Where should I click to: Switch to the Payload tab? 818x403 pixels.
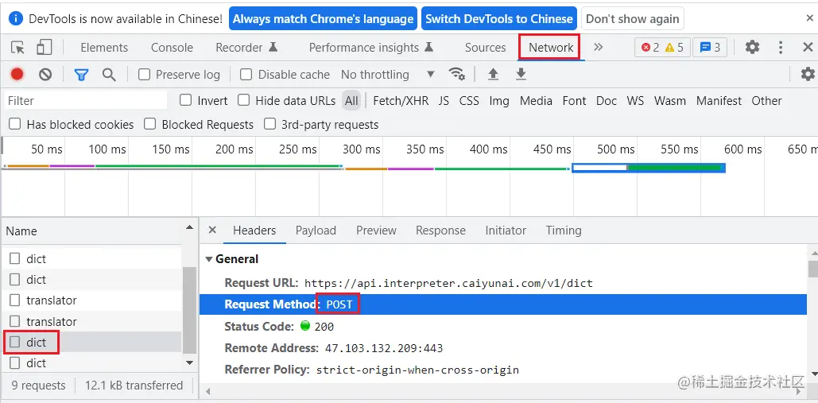(x=316, y=231)
